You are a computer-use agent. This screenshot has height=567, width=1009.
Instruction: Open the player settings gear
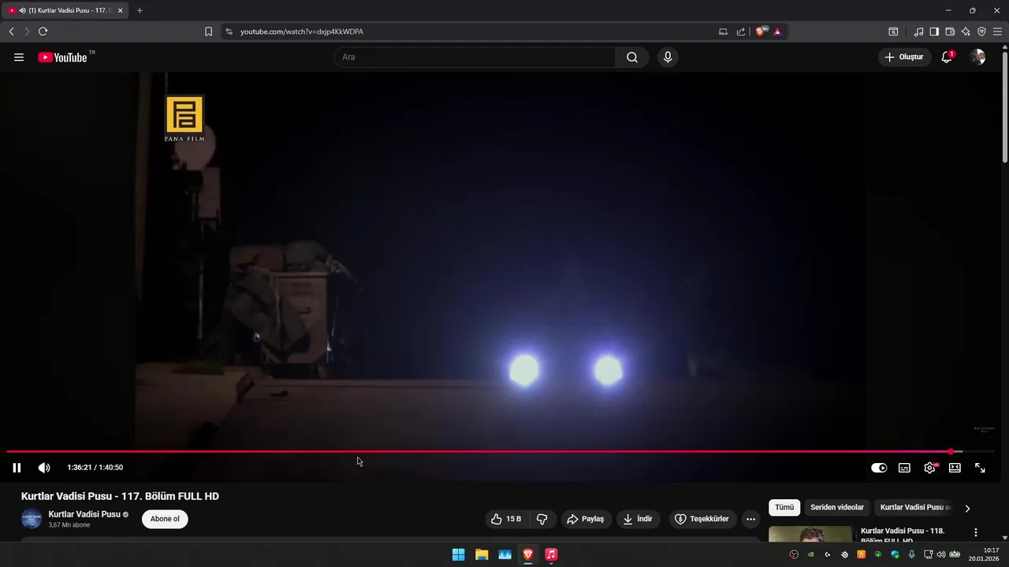(x=929, y=468)
